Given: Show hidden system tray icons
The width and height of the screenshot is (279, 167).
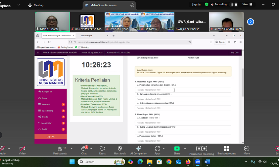Looking at the screenshot, I should (246, 162).
